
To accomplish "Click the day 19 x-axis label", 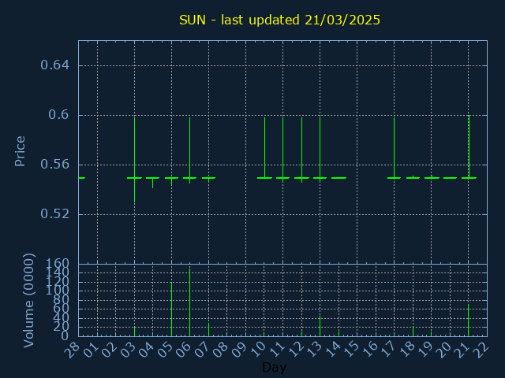I will pyautogui.click(x=425, y=350).
